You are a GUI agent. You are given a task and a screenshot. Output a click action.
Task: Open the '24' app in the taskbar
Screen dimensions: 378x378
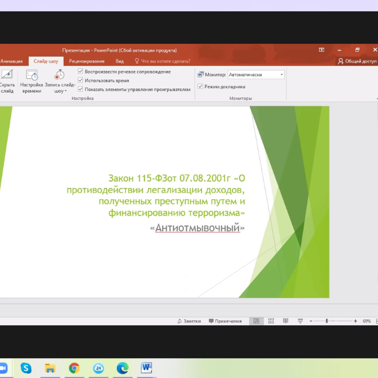[99, 368]
